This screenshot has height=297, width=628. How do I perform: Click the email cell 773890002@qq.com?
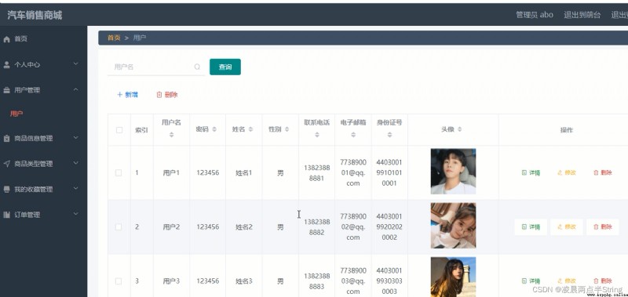pyautogui.click(x=353, y=227)
